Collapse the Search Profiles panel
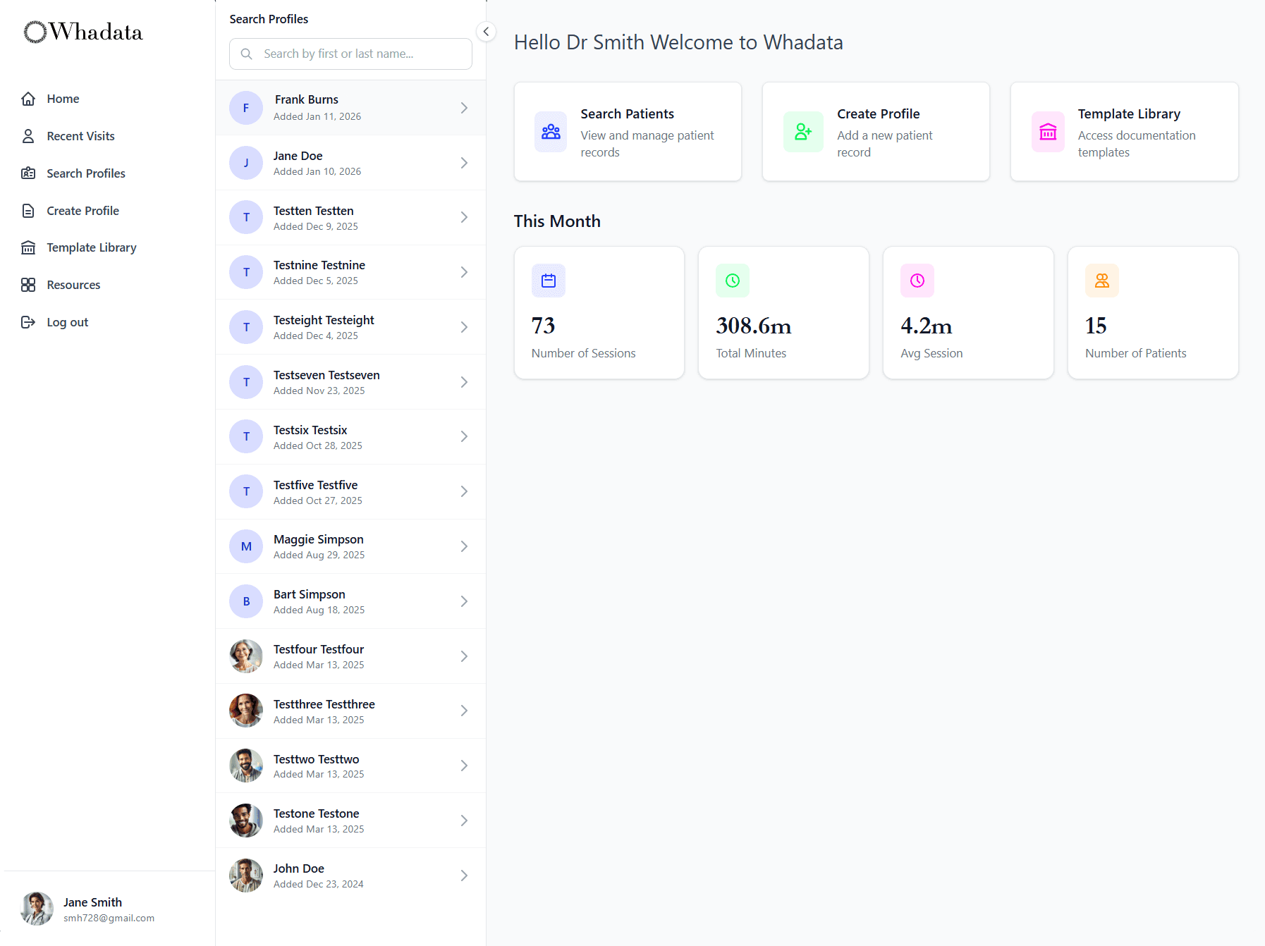 (x=485, y=31)
